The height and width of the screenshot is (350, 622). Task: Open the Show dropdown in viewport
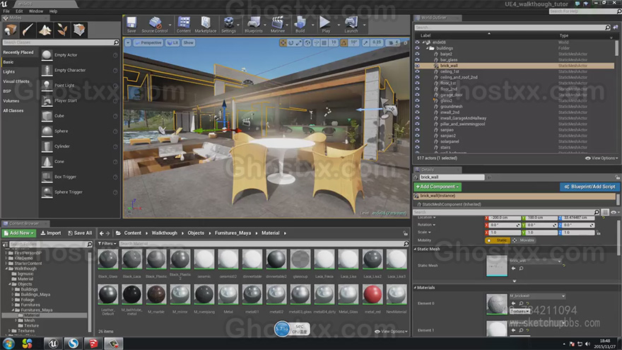(189, 43)
